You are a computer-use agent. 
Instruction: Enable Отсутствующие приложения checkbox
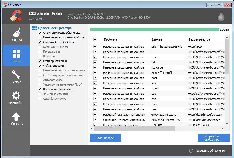[40, 75]
